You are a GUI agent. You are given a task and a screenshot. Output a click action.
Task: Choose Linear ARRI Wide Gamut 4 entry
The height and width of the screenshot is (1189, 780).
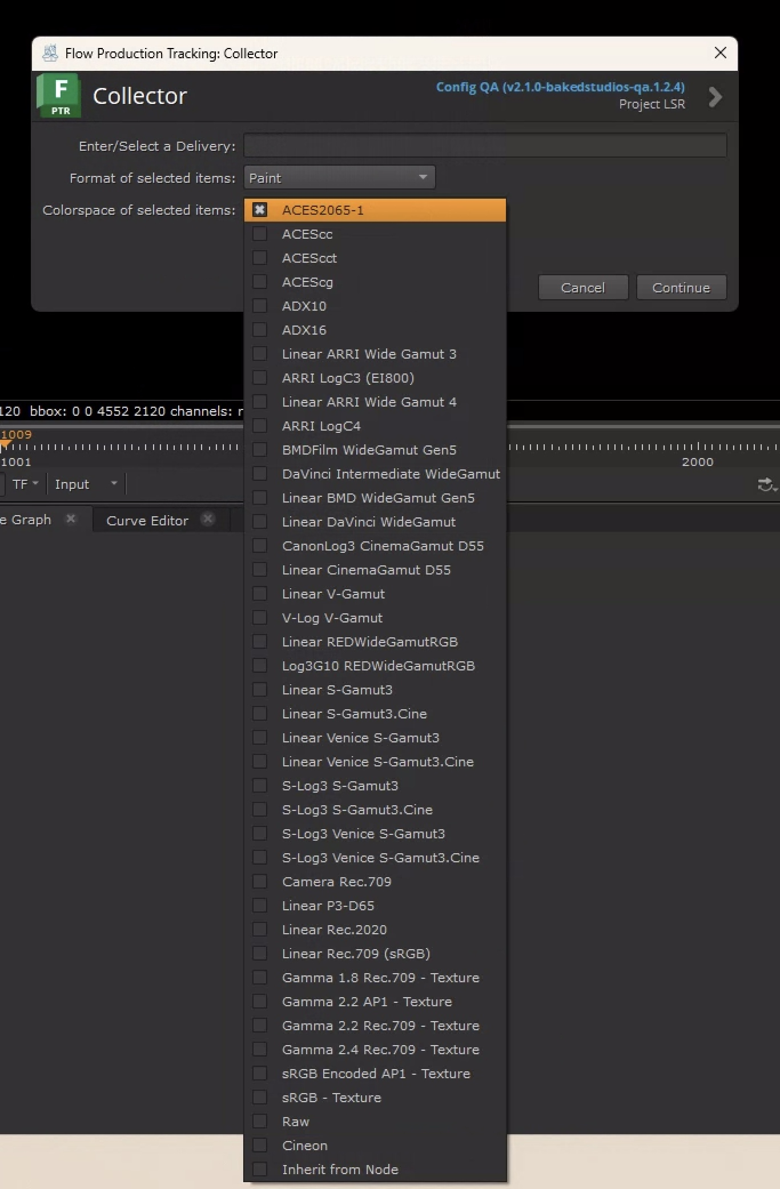pyautogui.click(x=375, y=401)
